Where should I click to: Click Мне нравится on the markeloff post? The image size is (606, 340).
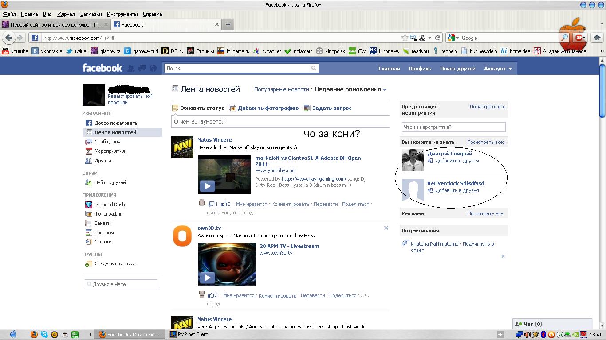252,204
